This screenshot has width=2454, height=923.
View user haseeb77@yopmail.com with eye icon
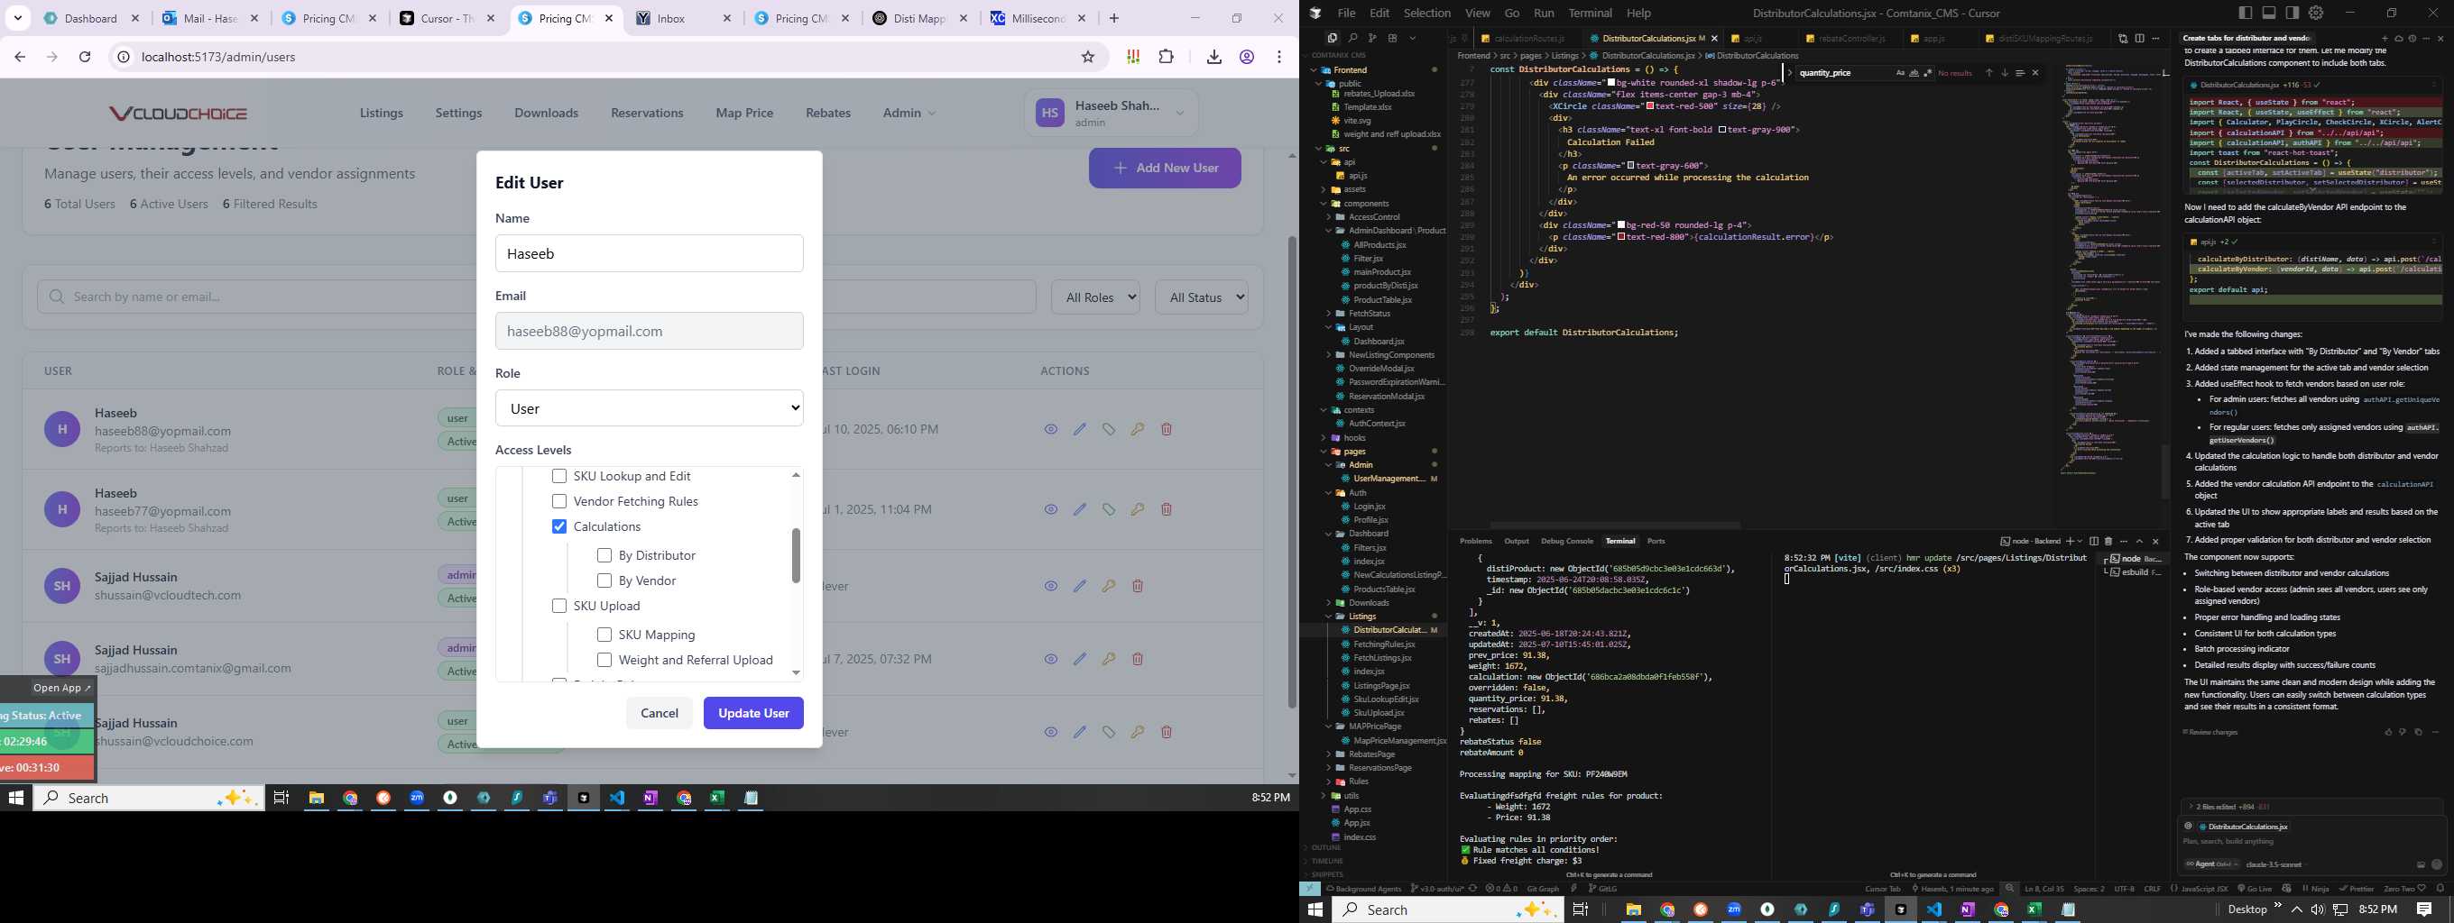1051,509
